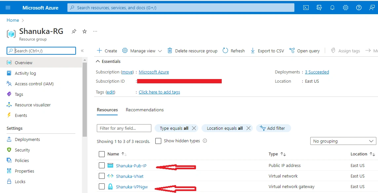378x193 pixels.
Task: Open the No grouping dropdown
Action: [x=343, y=141]
